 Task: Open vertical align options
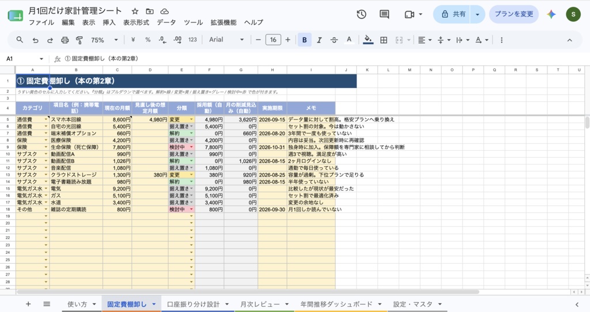point(444,40)
